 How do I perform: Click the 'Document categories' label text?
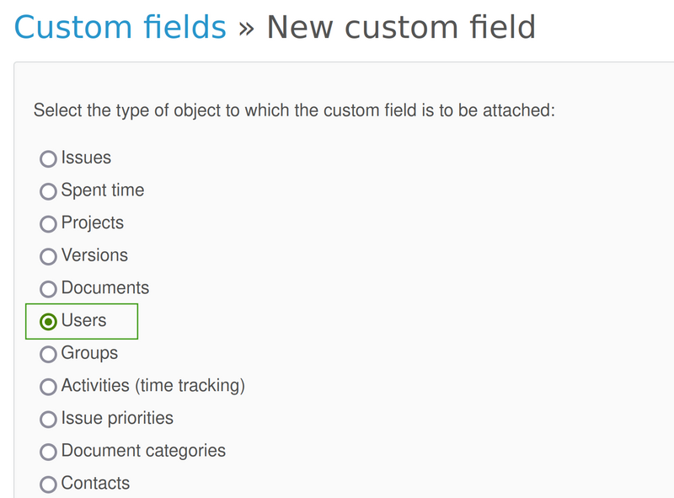[143, 451]
